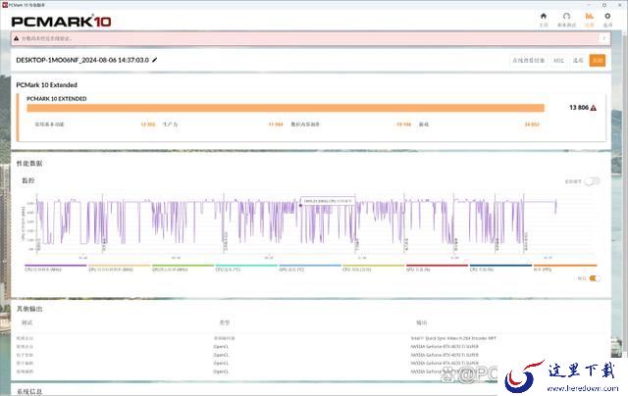Click the first NVIDIA GeForce RTX 4070 Ti SUPER row
This screenshot has height=396, width=628.
(445, 347)
